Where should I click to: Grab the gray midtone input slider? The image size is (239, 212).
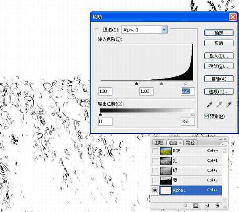pyautogui.click(x=161, y=83)
